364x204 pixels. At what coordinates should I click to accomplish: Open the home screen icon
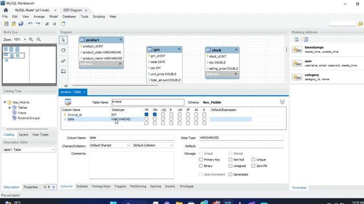[6, 10]
